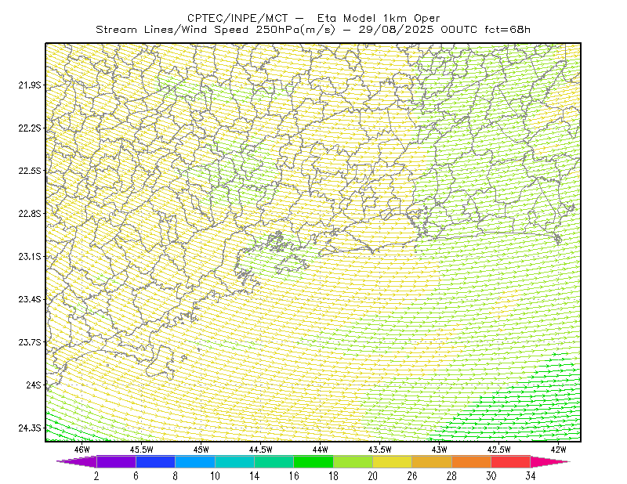This screenshot has width=627, height=484.
Task: Click the orange swatch between 28 and 30
Action: [x=472, y=461]
